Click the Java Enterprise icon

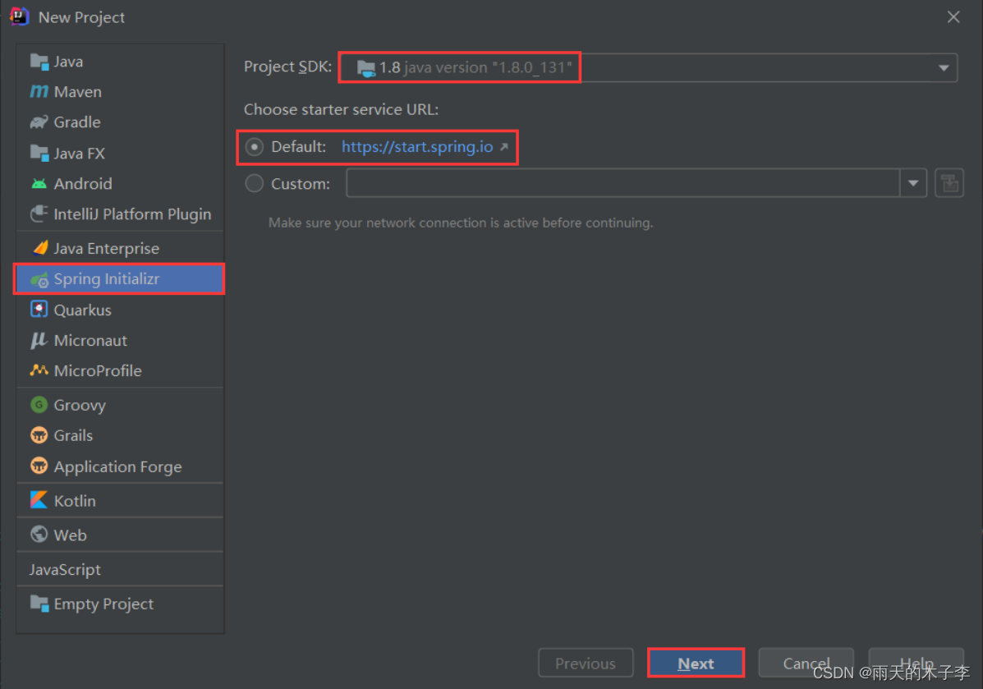point(39,248)
